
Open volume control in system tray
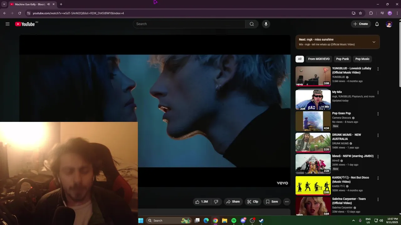coord(381,221)
